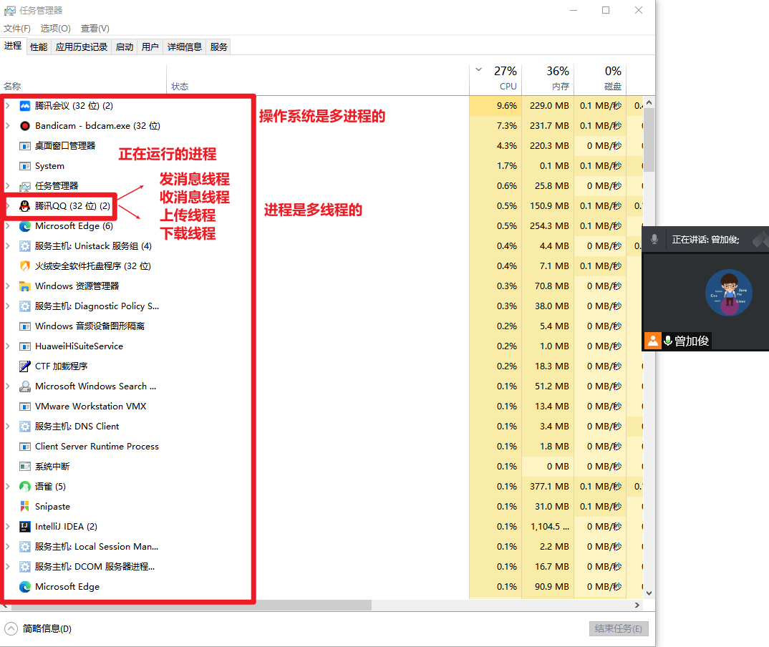Click the horizontal scrollbar right arrow

pyautogui.click(x=637, y=605)
